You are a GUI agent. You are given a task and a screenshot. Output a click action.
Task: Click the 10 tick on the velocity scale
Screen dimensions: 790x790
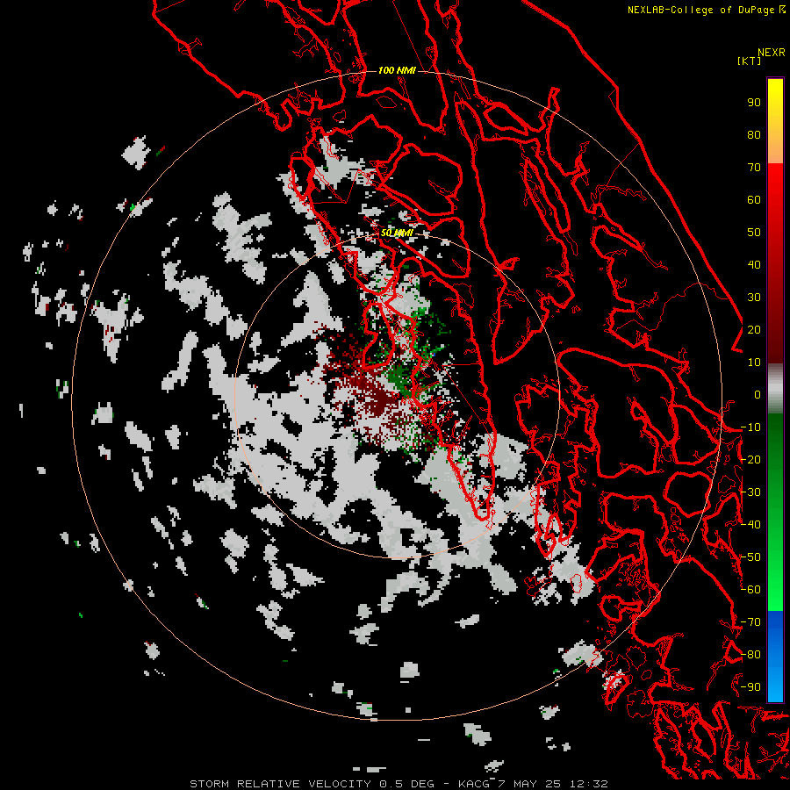(754, 363)
